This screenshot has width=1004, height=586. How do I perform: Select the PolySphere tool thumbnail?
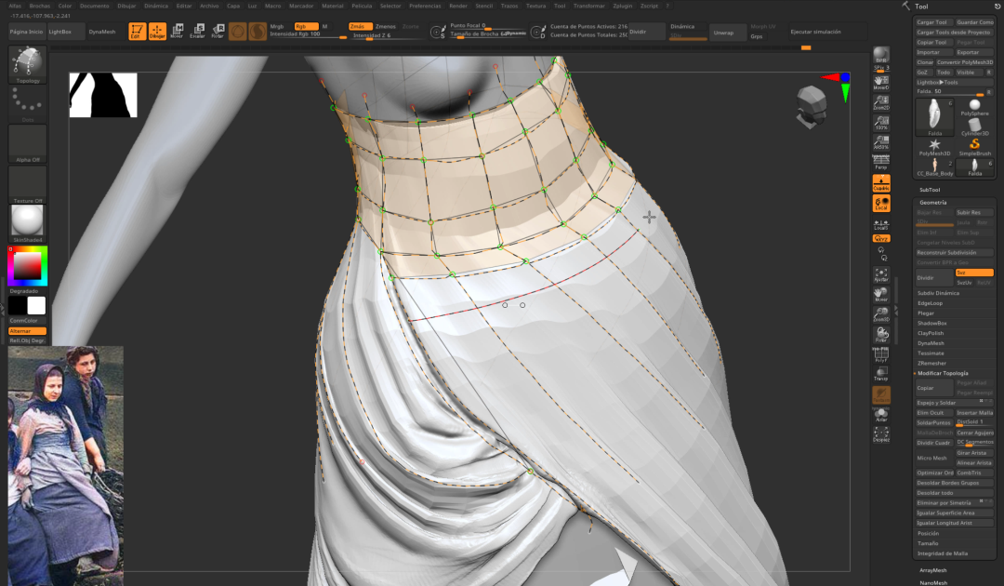[x=974, y=107]
